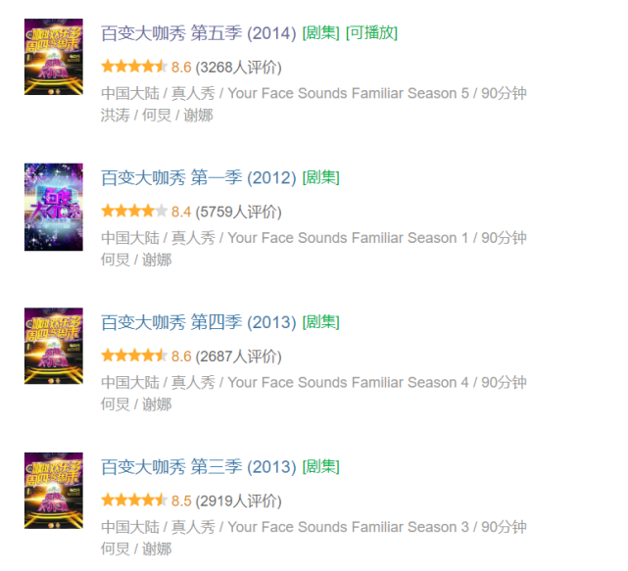Click the [剧集] tag next to 第一季

click(320, 177)
